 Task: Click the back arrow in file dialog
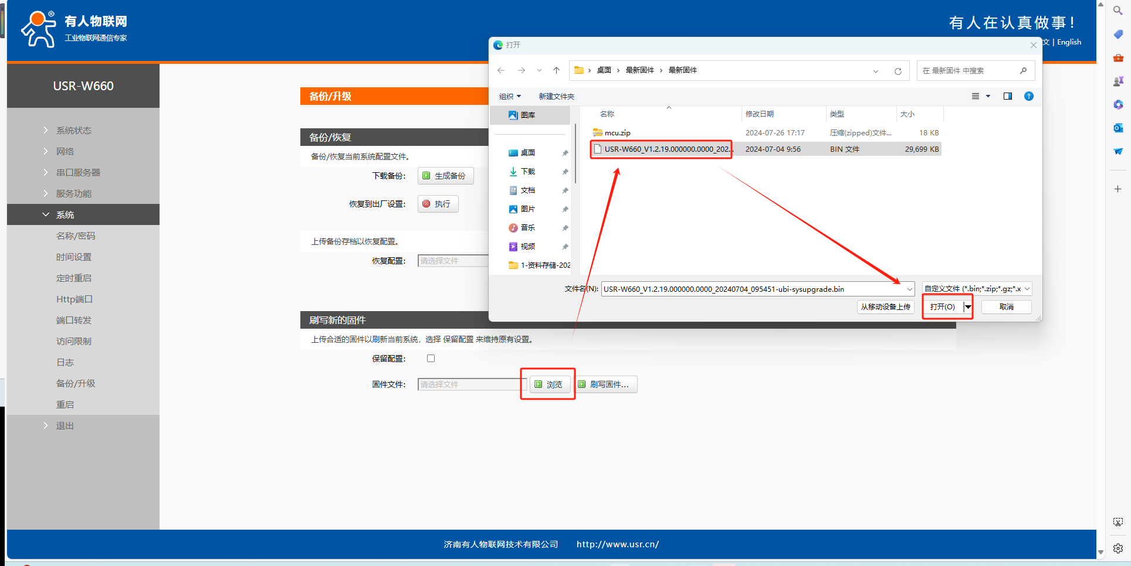pyautogui.click(x=501, y=70)
